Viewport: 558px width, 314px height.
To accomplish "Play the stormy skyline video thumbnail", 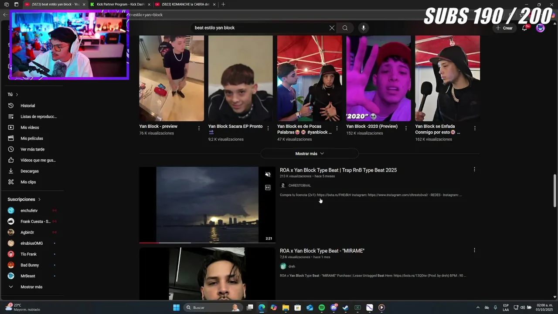I will pyautogui.click(x=207, y=204).
